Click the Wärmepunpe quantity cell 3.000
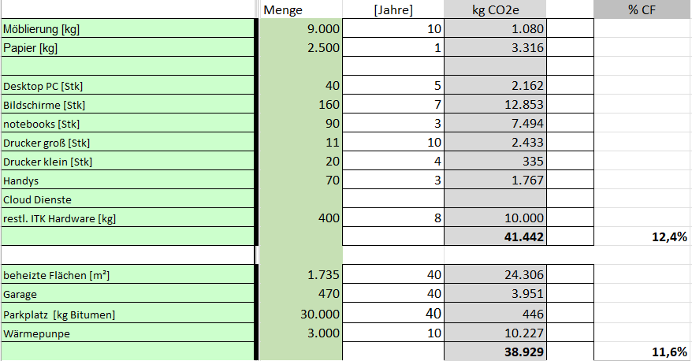 300,333
